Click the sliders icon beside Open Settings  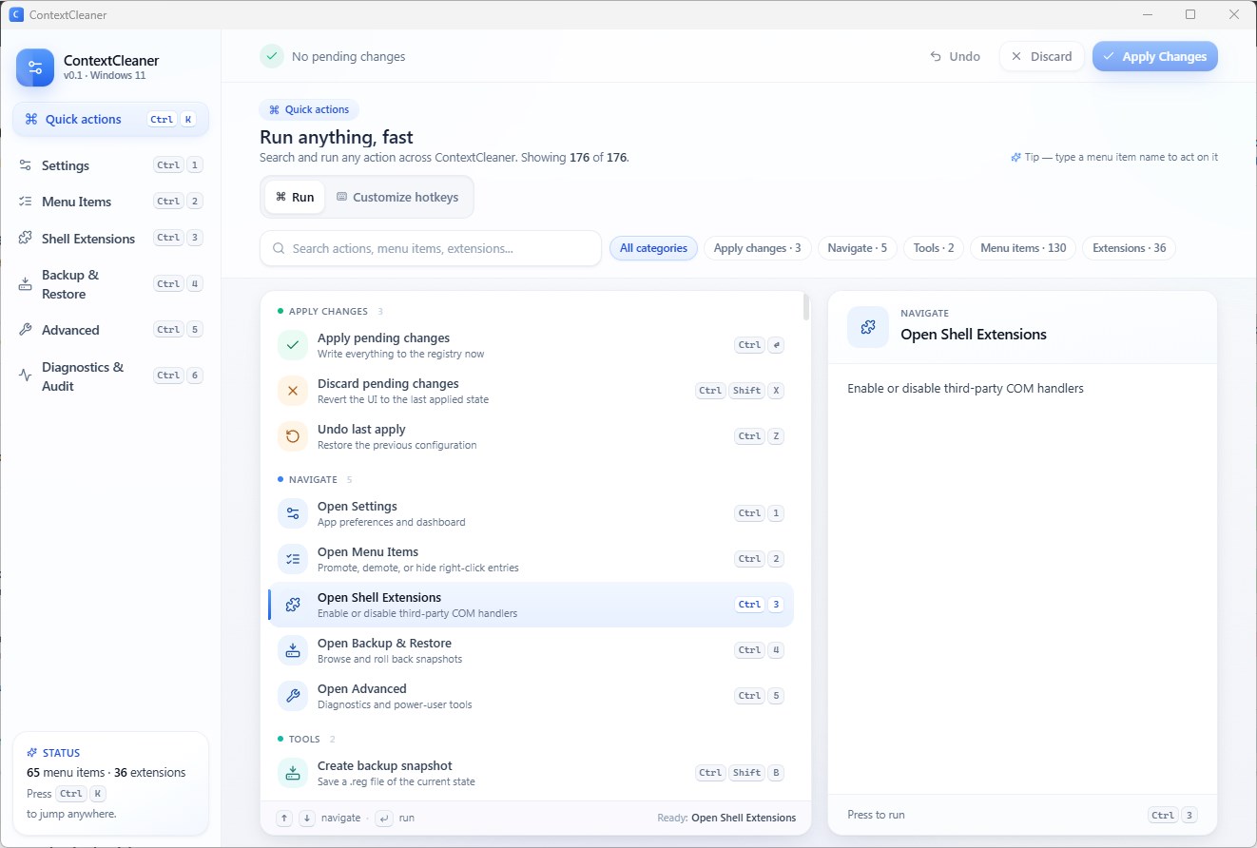[x=293, y=513]
